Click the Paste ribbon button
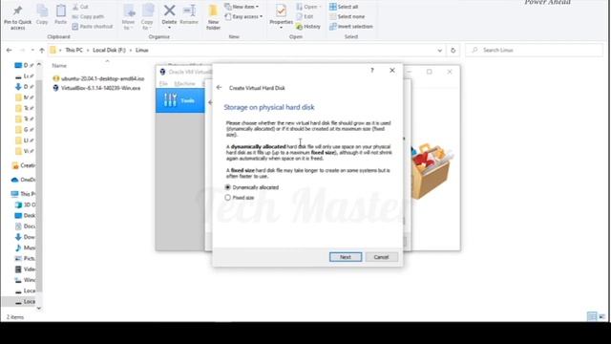611x344 pixels. [x=60, y=15]
